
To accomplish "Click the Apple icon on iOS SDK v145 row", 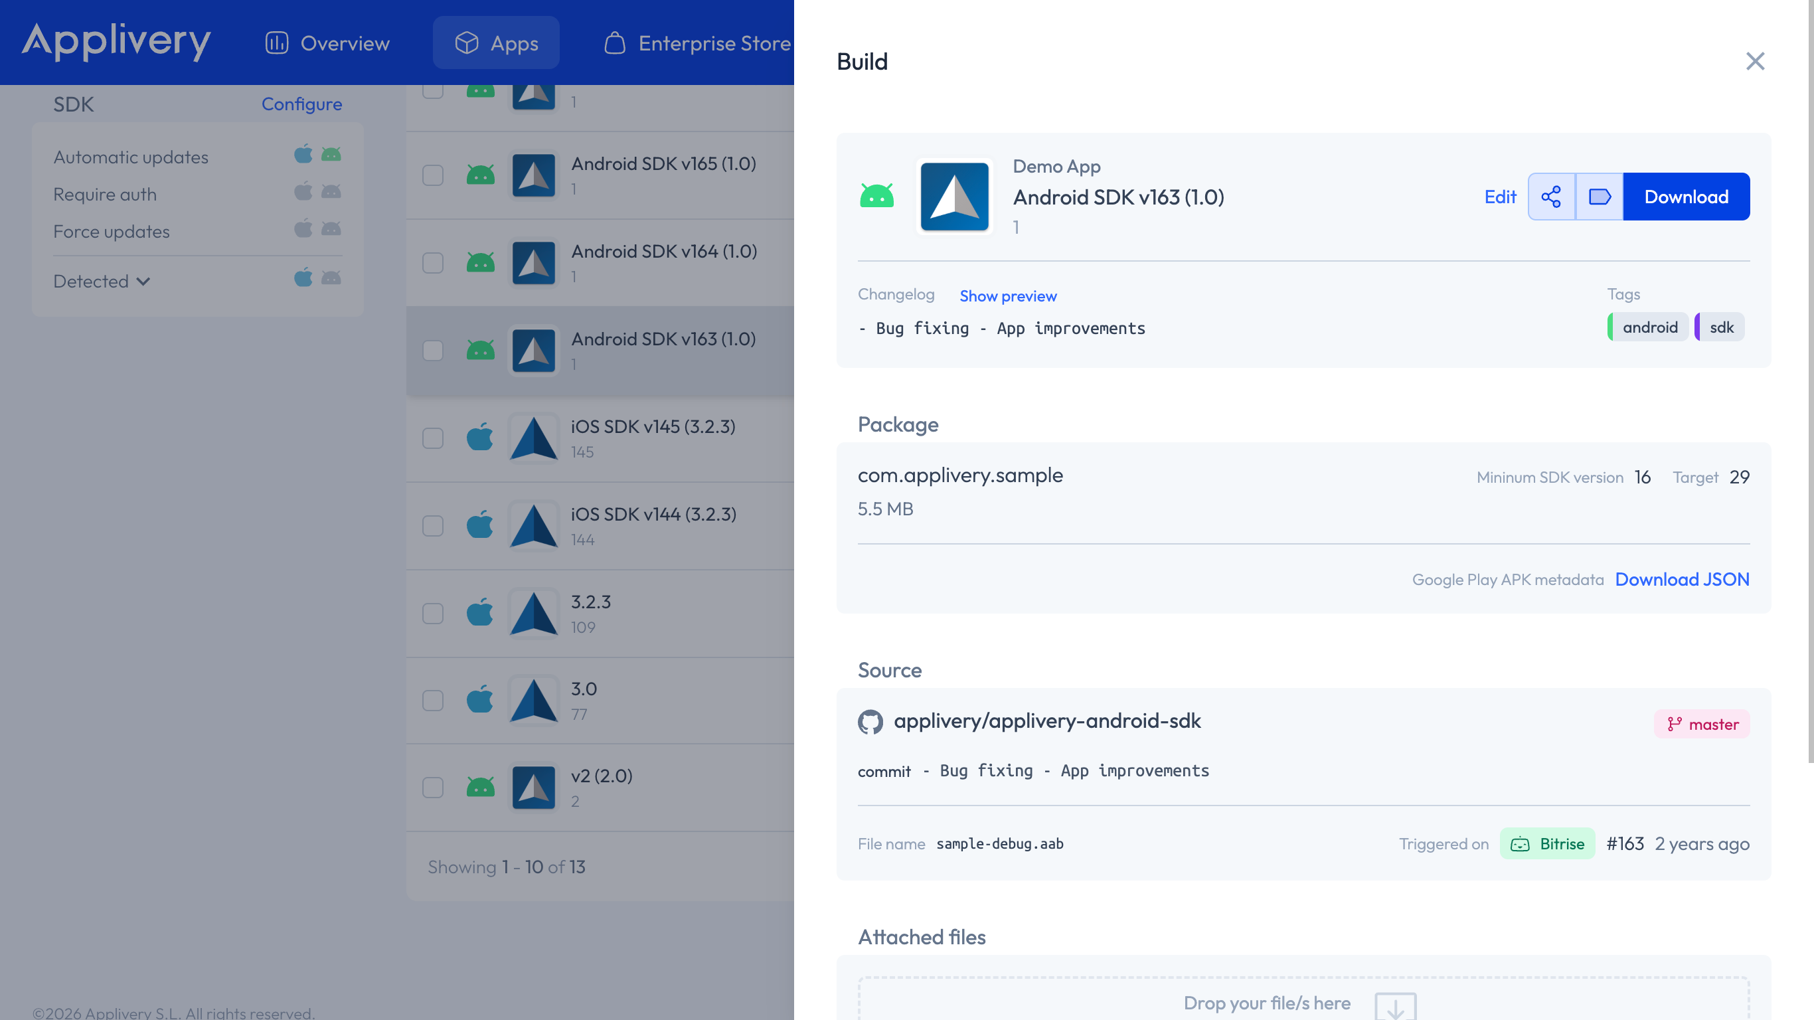I will 479,437.
